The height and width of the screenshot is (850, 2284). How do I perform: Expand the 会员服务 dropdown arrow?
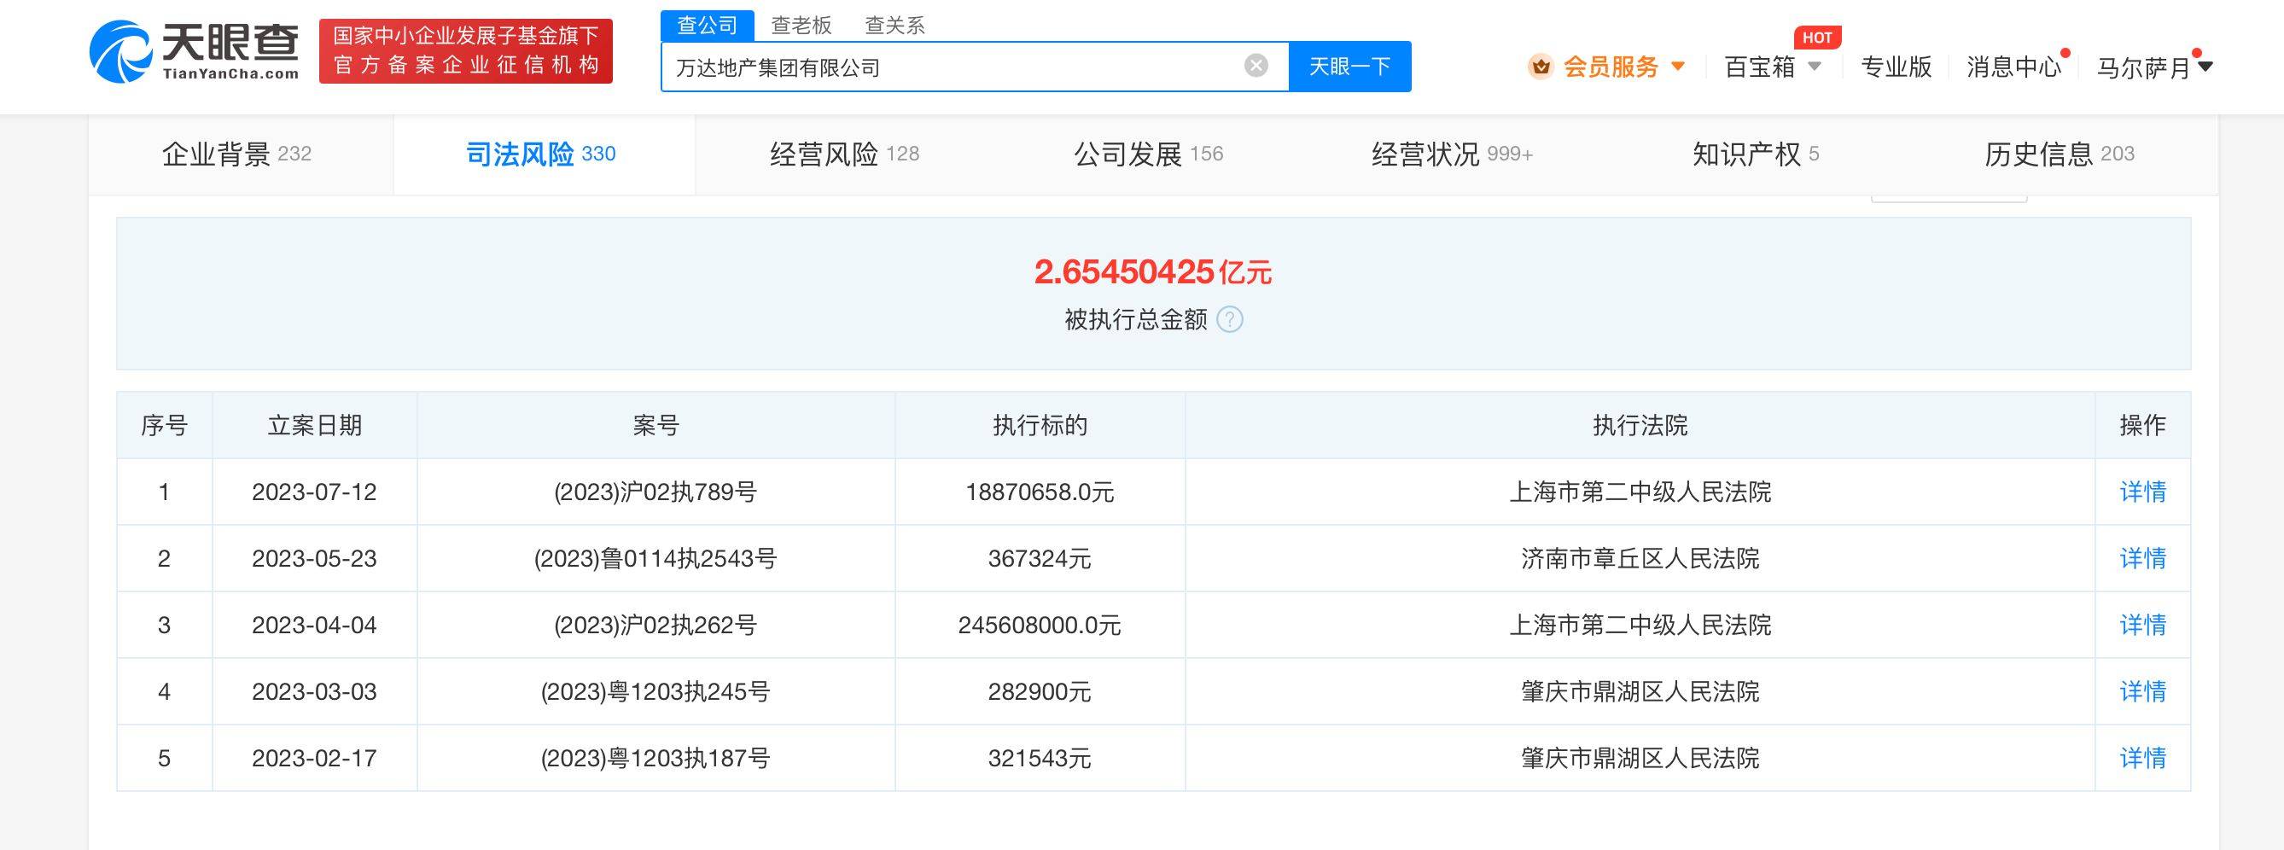(1677, 67)
